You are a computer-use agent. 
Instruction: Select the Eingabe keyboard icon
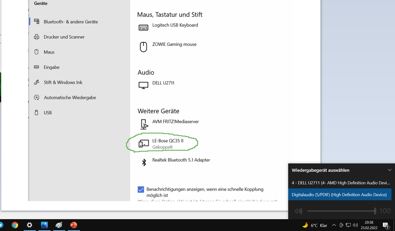pyautogui.click(x=37, y=67)
